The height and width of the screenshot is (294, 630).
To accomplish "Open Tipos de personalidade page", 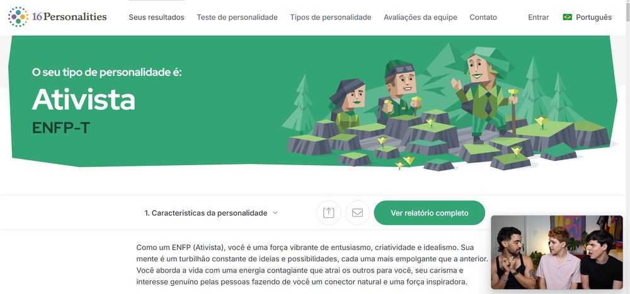I will 331,17.
